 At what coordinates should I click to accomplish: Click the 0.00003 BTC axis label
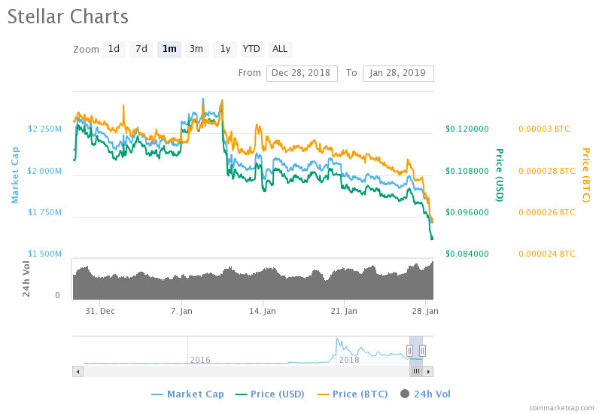[x=544, y=129]
